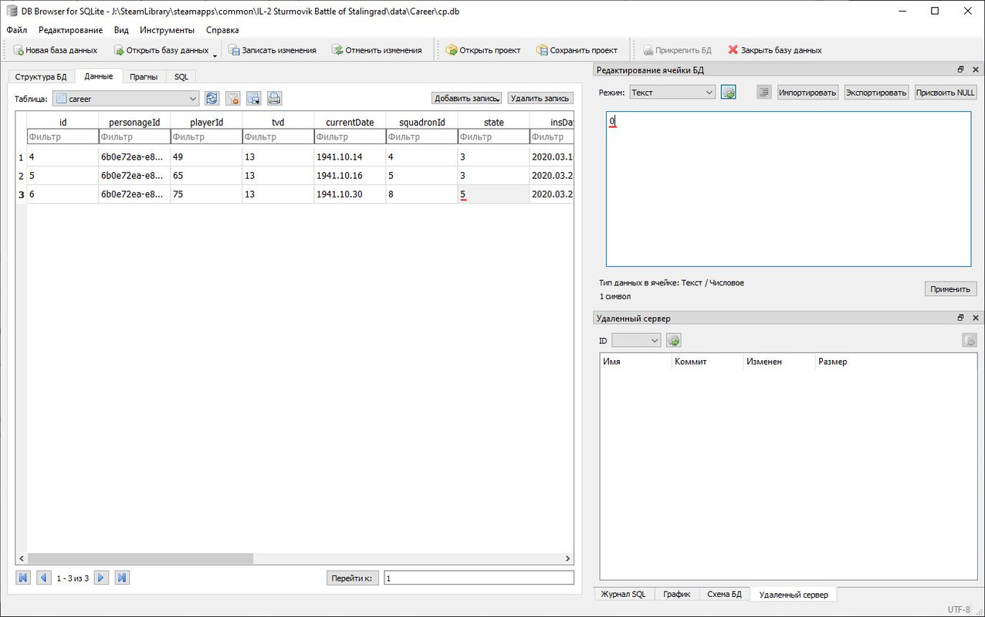Switch to the Прагмы tab

pos(144,77)
